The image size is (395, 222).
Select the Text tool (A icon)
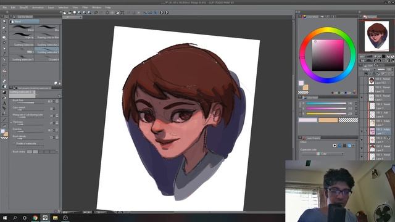[4, 103]
